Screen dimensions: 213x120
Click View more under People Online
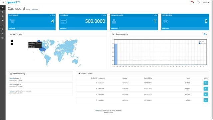click(166, 29)
